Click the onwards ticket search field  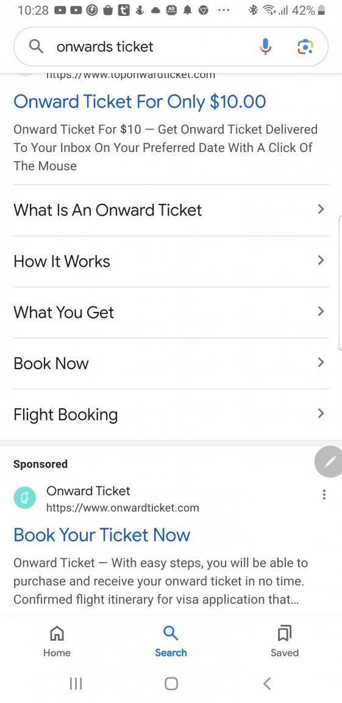pos(152,46)
